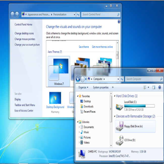The image size is (164, 164).
Task: Click Desktop icon under Favorites
Action: tap(81, 101)
